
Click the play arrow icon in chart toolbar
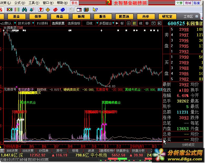[x=117, y=23]
